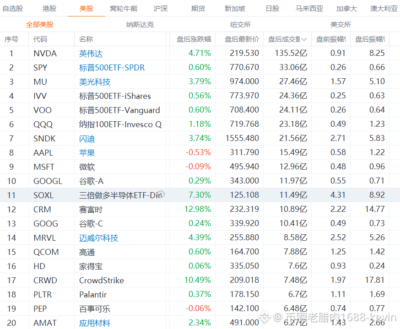Viewport: 400px width, 329px height.
Task: Select the GOOGL ticker code
Action: pyautogui.click(x=48, y=181)
